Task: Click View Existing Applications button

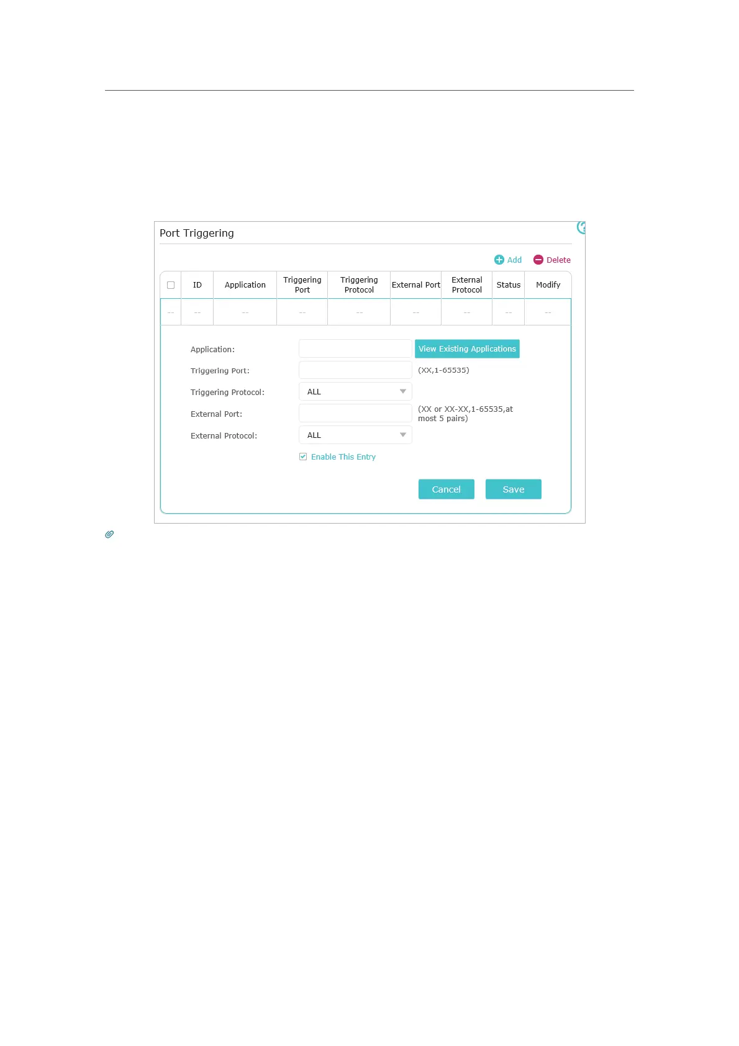Action: (x=467, y=348)
